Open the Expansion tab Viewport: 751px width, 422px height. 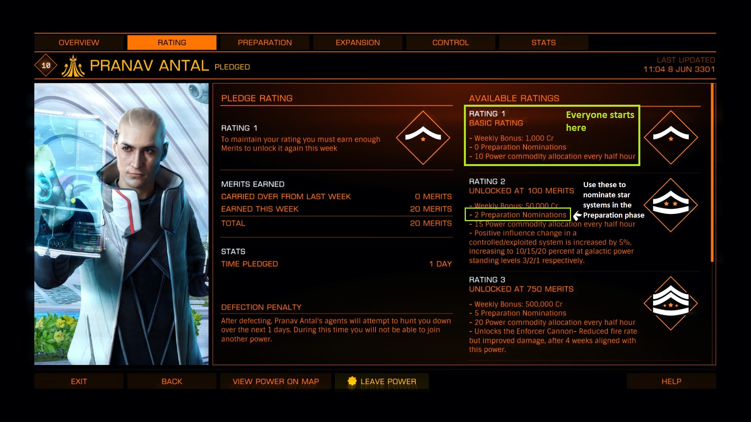click(358, 43)
